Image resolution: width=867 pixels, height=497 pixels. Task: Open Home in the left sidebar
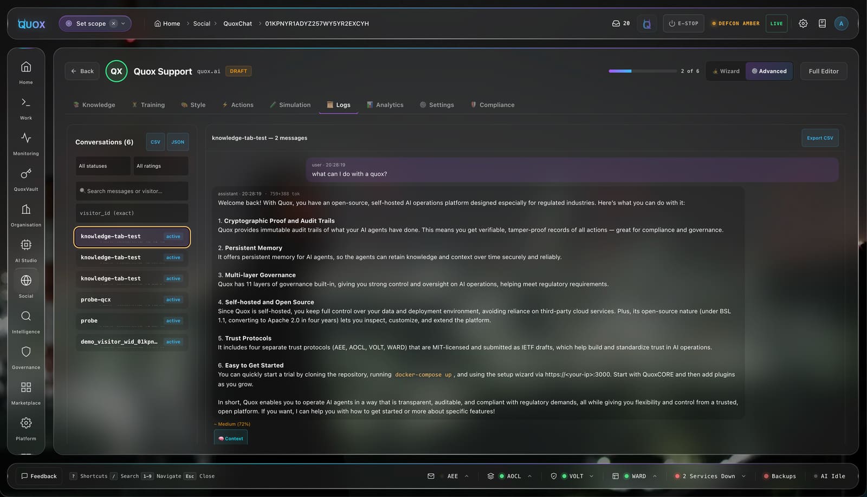(26, 73)
